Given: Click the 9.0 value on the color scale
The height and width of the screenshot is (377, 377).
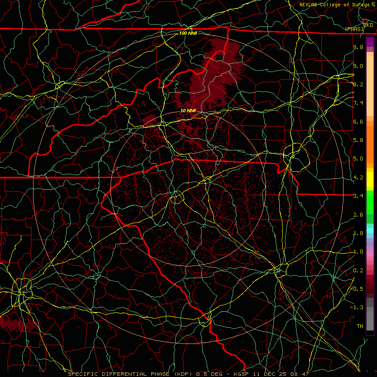Looking at the screenshot, I should (358, 66).
